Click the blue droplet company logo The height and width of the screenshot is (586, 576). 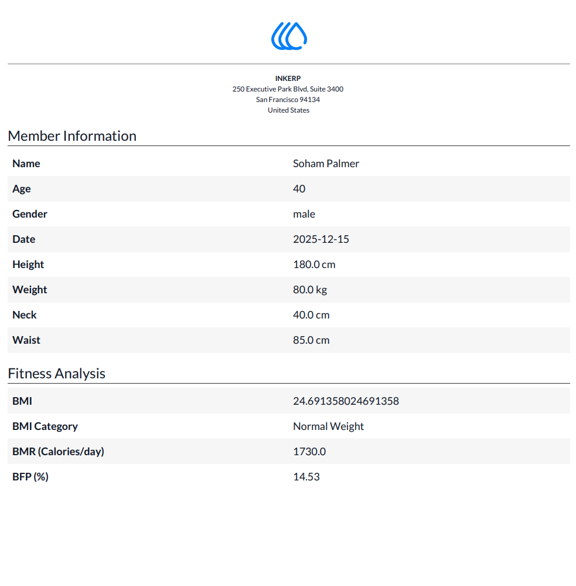288,36
